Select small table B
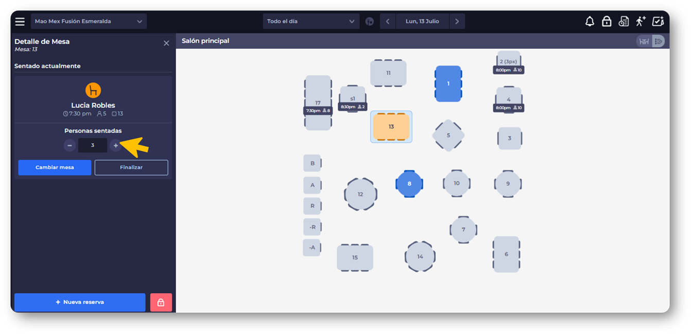The image size is (691, 334). point(313,163)
